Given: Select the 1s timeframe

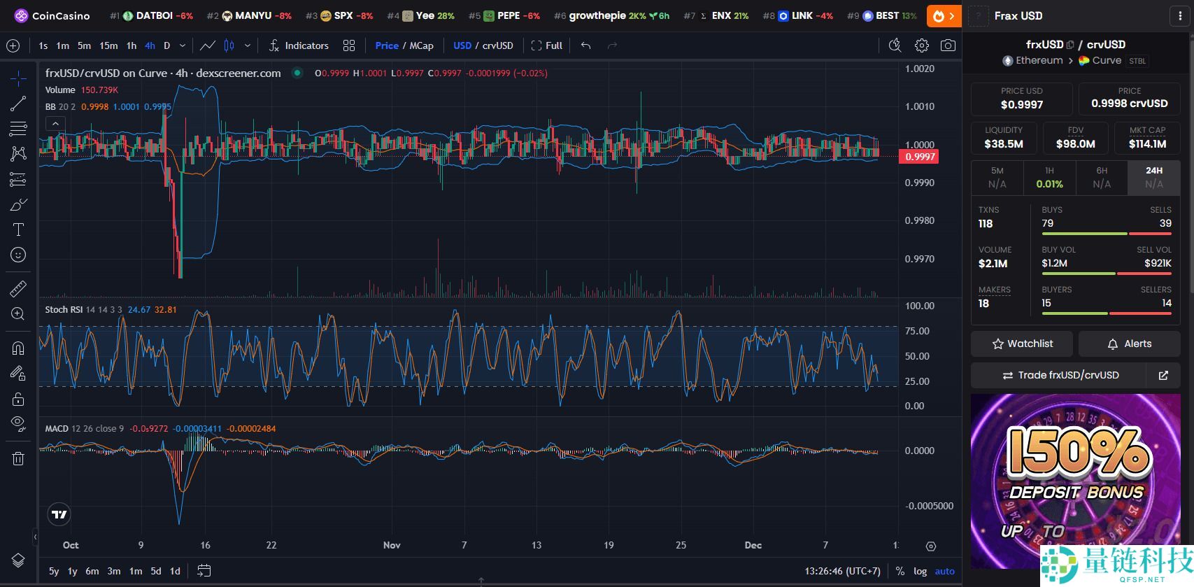Looking at the screenshot, I should pos(43,45).
